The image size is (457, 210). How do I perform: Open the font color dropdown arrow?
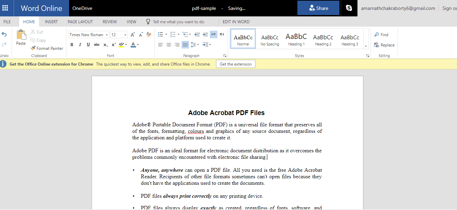(138, 44)
